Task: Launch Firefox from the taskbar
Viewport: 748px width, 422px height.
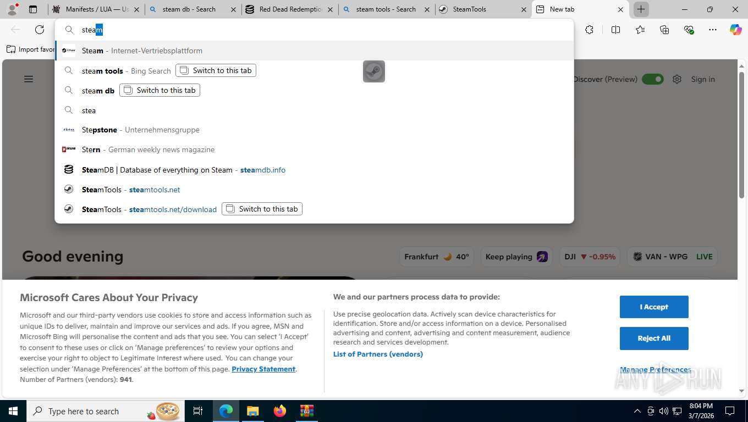Action: click(280, 411)
